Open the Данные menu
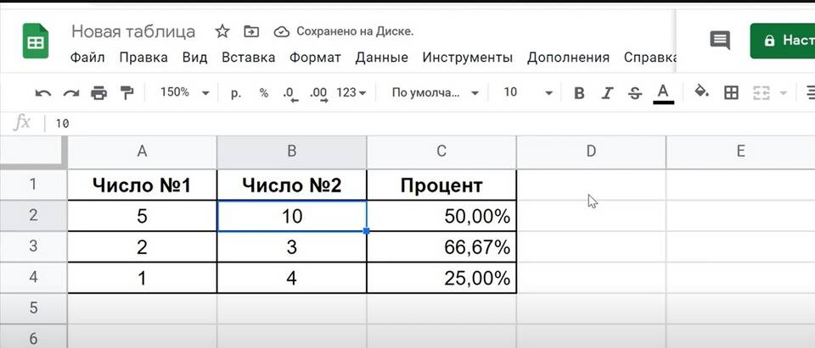 (381, 58)
